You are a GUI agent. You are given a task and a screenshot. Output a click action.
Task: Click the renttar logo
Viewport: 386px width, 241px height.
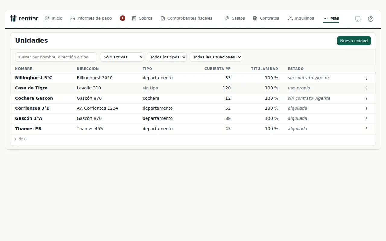pyautogui.click(x=24, y=18)
